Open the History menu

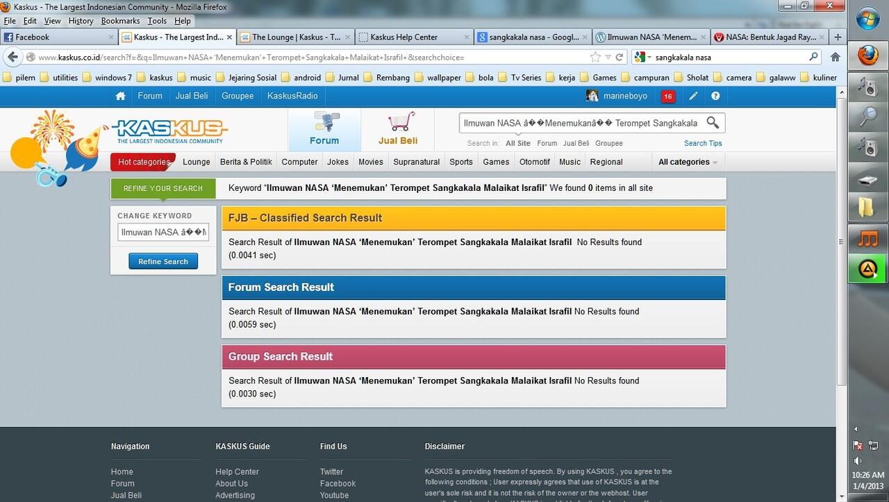pos(81,21)
